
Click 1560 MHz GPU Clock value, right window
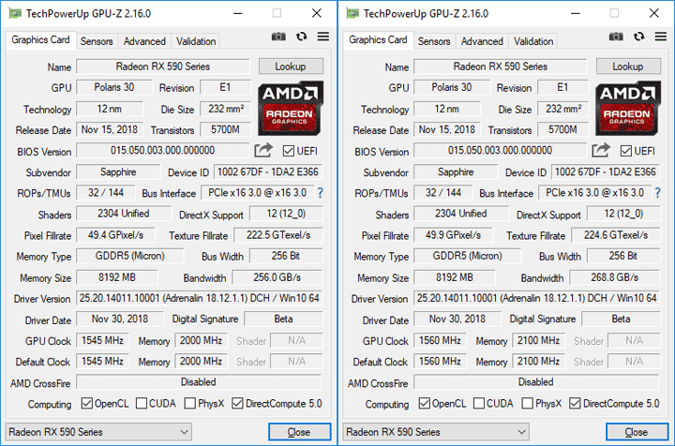(x=440, y=341)
